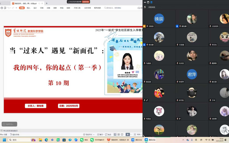Click the print icon in quick toolbar
Viewport: 229px width, 143px height.
(2, 8)
